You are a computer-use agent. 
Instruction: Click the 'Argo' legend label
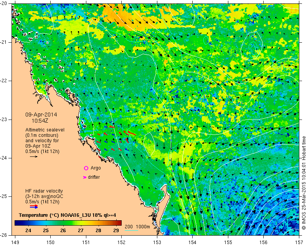(x=96, y=168)
